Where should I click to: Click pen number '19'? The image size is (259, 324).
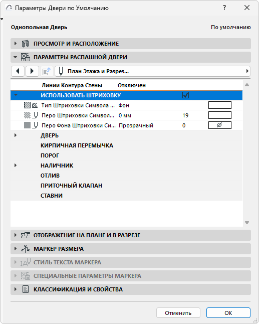[185, 115]
